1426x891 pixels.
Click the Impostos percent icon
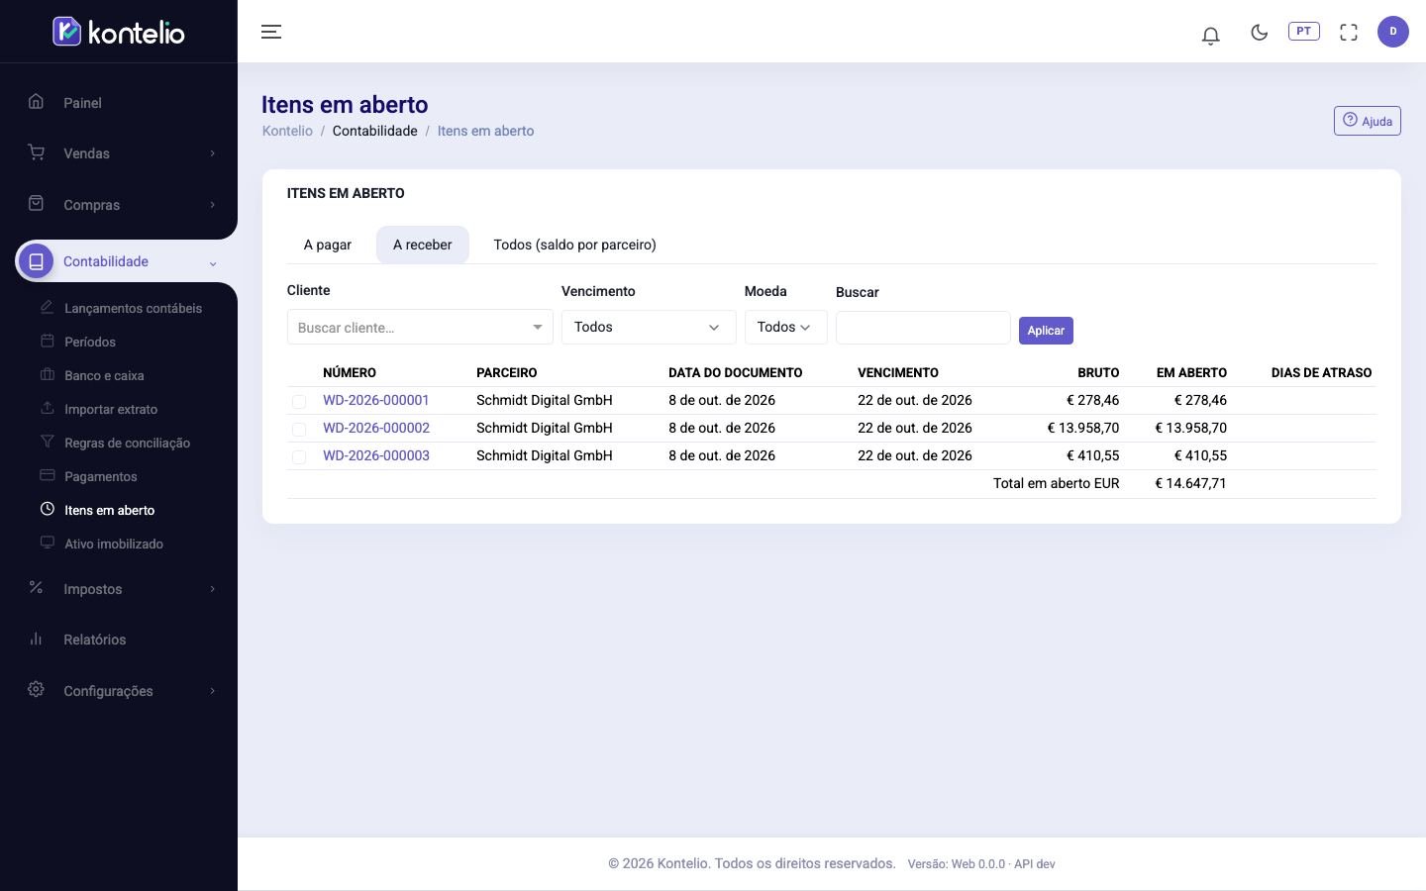click(x=36, y=587)
